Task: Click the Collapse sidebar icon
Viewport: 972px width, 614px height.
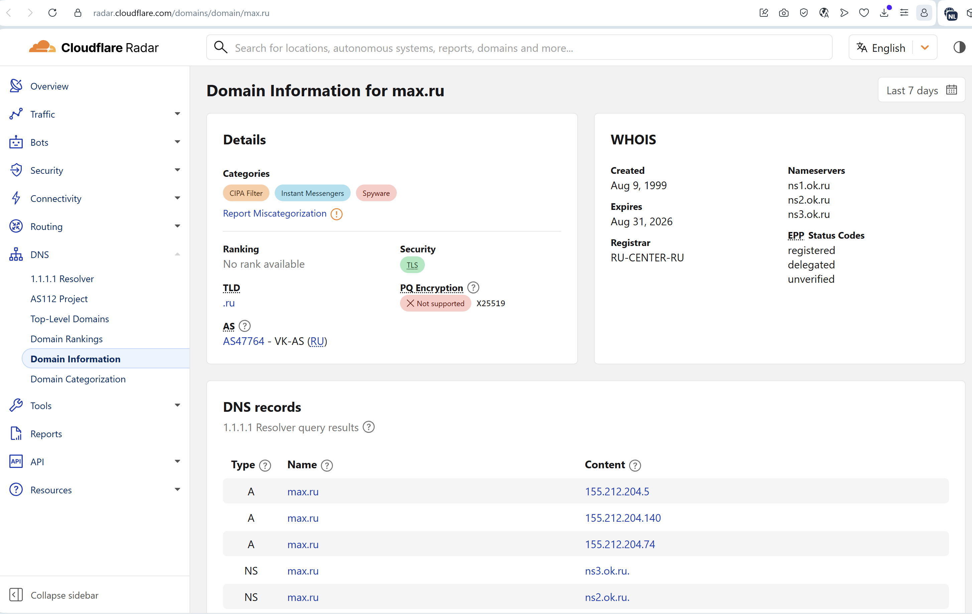Action: (16, 595)
